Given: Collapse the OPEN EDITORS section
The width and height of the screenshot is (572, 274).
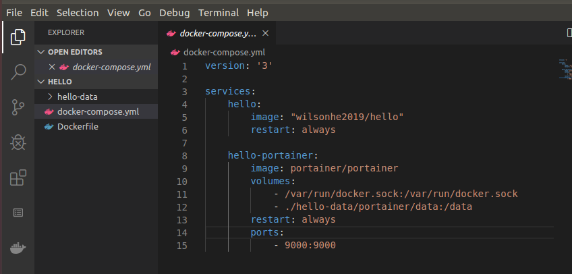Looking at the screenshot, I should click(41, 52).
